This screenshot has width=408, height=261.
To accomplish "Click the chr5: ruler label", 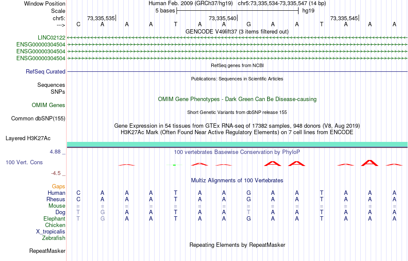I will [x=59, y=18].
